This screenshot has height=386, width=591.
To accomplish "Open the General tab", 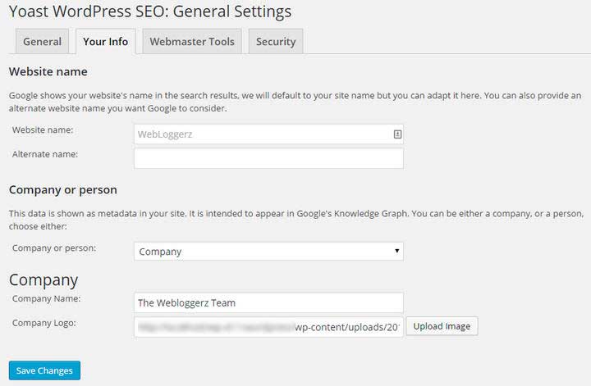I will 42,42.
